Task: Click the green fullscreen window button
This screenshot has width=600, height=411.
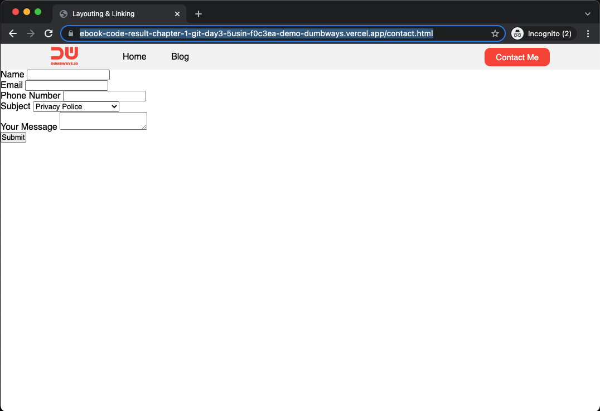Action: point(38,12)
